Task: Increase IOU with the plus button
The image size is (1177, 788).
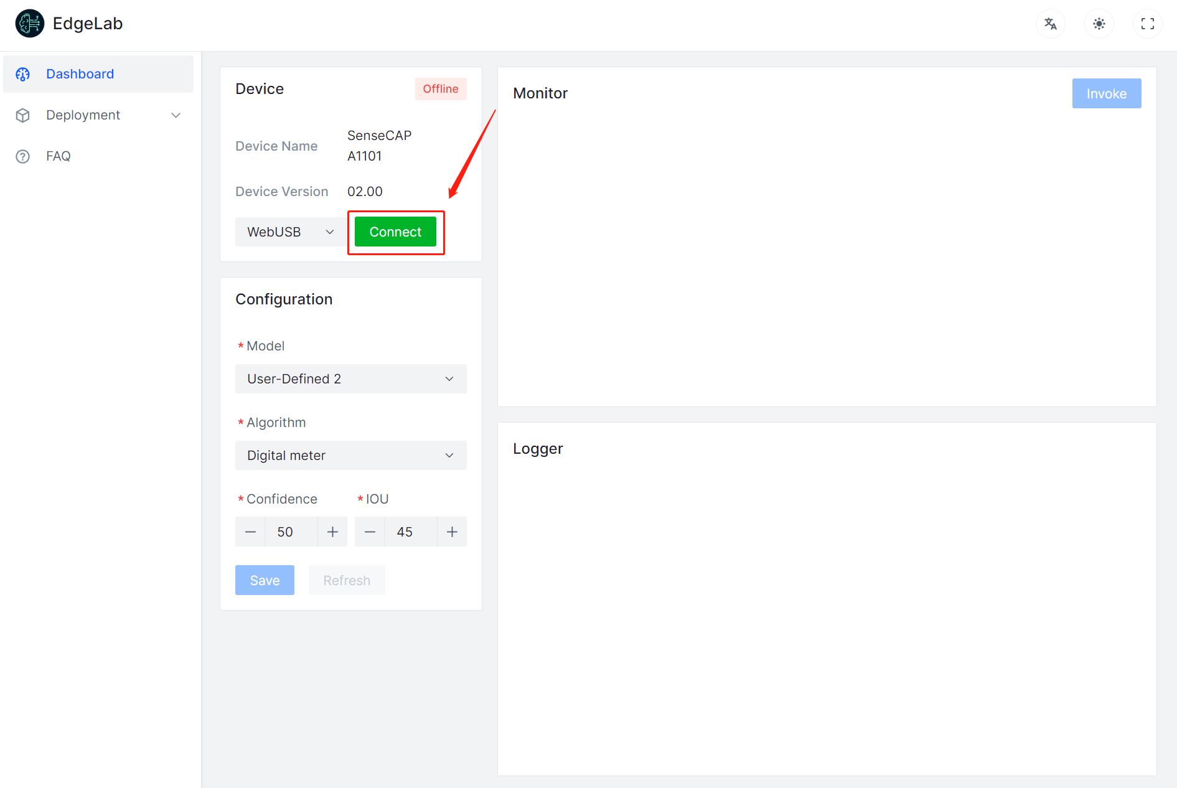Action: (452, 532)
